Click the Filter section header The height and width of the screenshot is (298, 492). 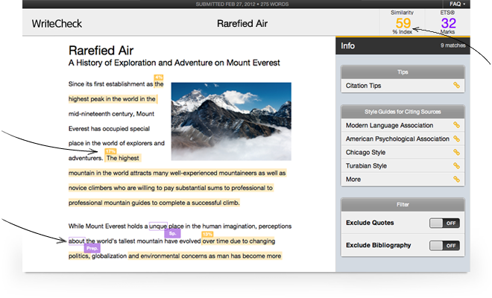point(403,205)
